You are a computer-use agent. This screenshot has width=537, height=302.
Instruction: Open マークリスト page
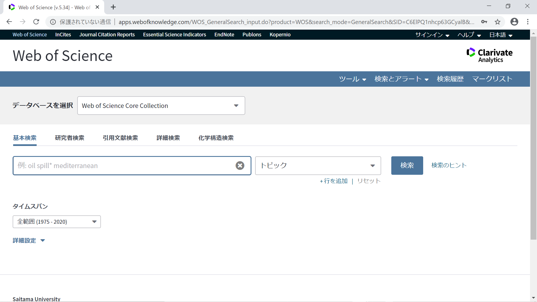tap(492, 79)
